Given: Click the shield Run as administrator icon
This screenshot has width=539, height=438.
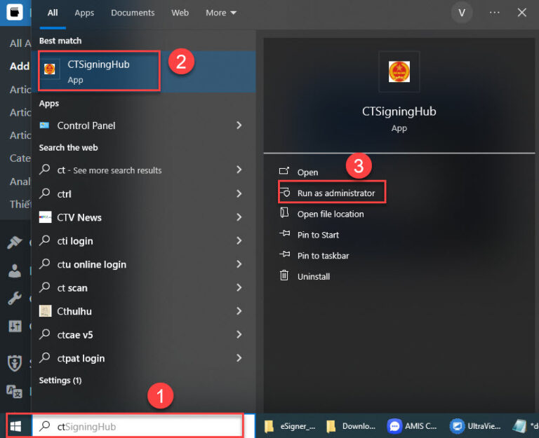Looking at the screenshot, I should pos(285,192).
